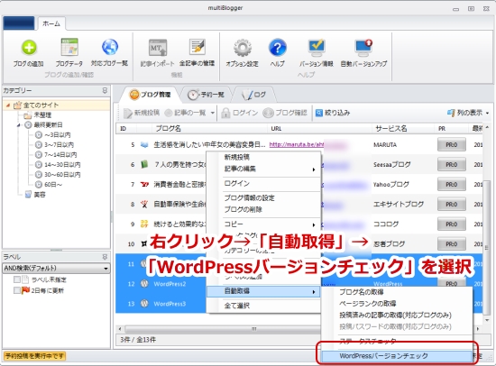Select 7~14日以内 filter item
Image resolution: width=496 pixels, height=366 pixels.
(60, 155)
